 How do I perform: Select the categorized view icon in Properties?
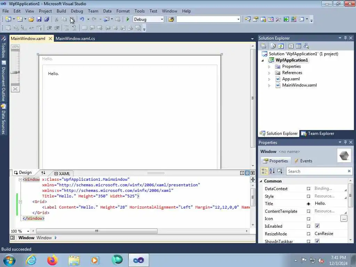tap(265, 171)
